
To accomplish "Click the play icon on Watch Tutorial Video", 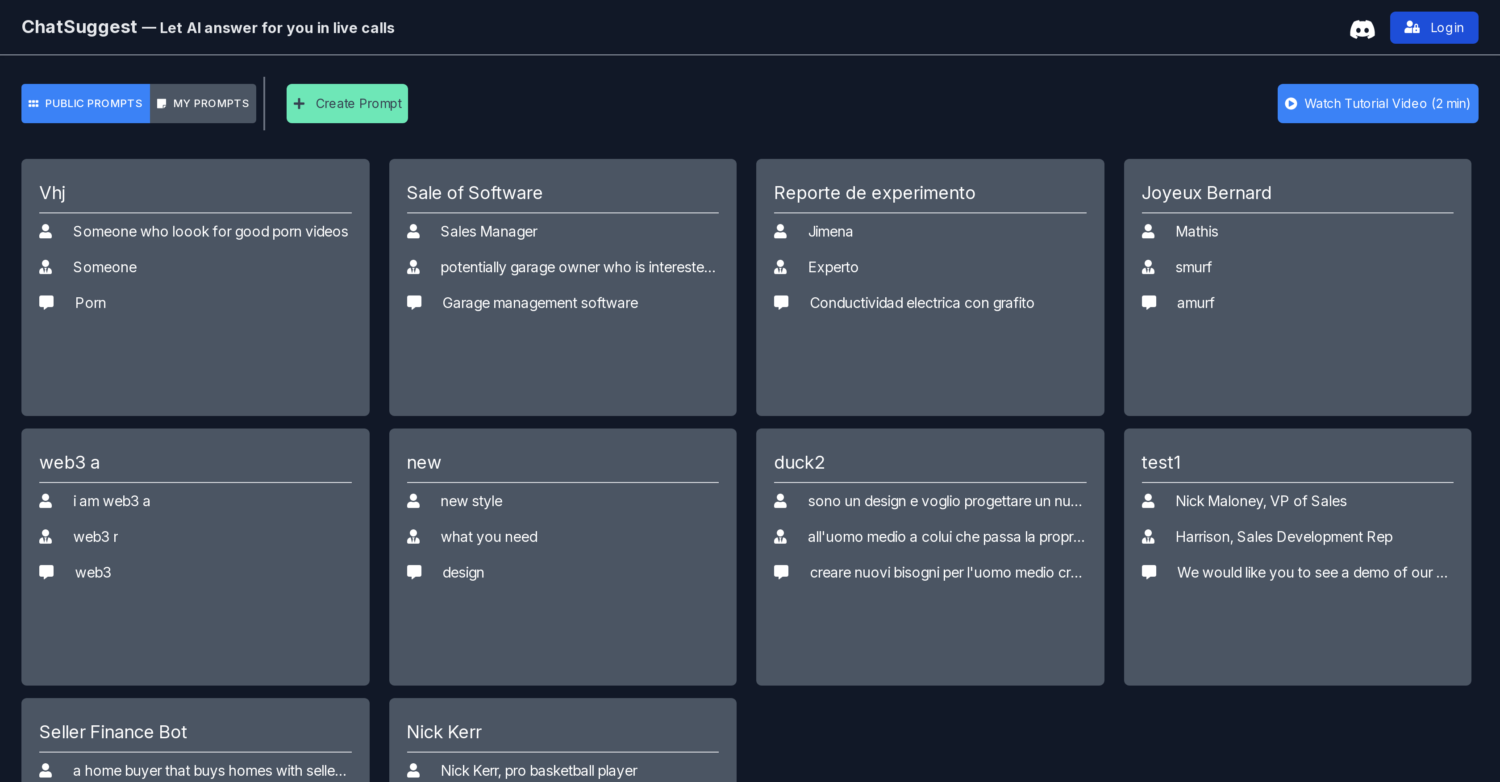I will [1291, 103].
